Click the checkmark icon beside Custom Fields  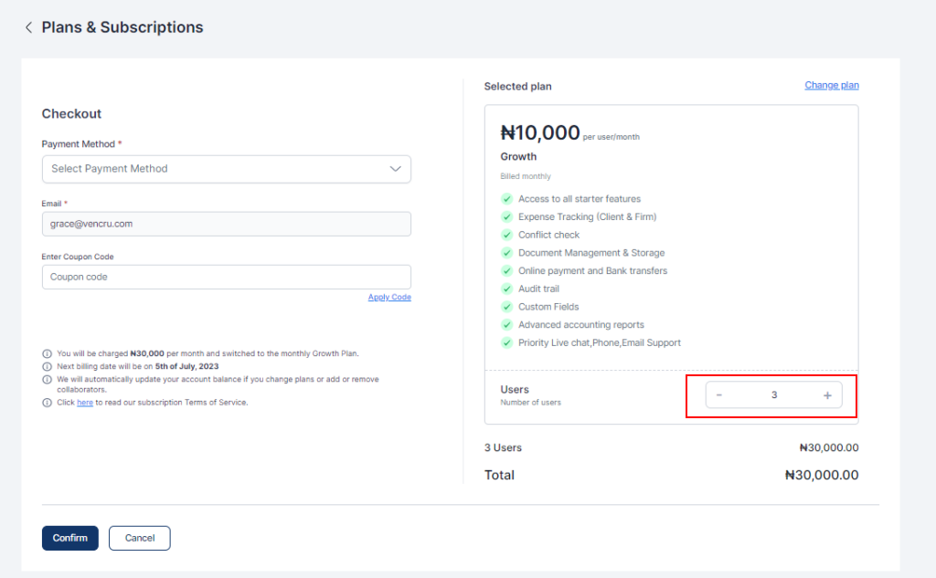coord(506,307)
